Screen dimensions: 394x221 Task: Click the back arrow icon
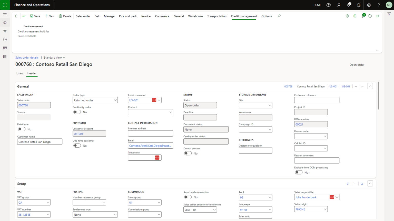16,16
